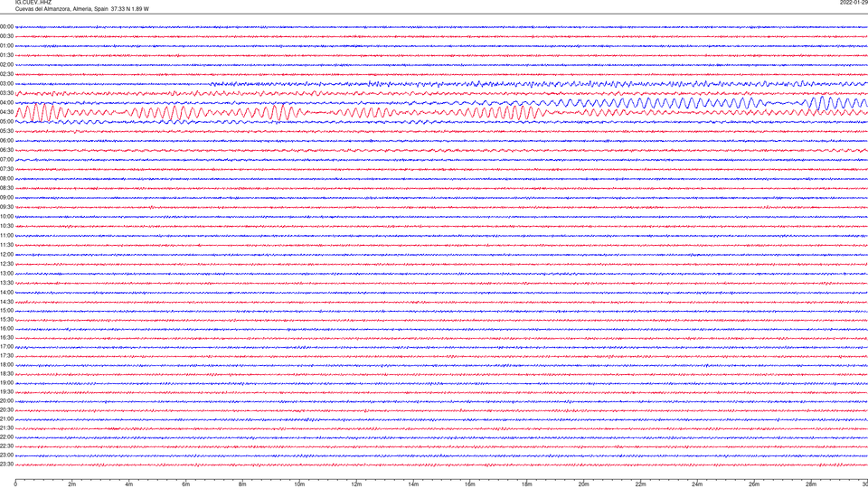Viewport: 868px width, 488px height.
Task: Click the 08:00 time label
Action: click(x=6, y=179)
